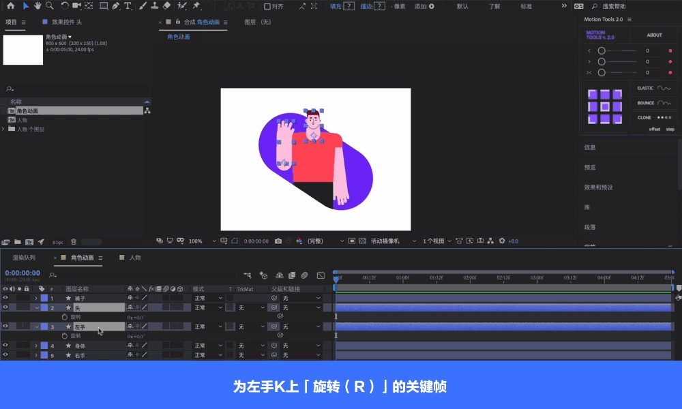This screenshot has width=682, height=409.
Task: Select the Rotation tool
Action: tap(65, 7)
